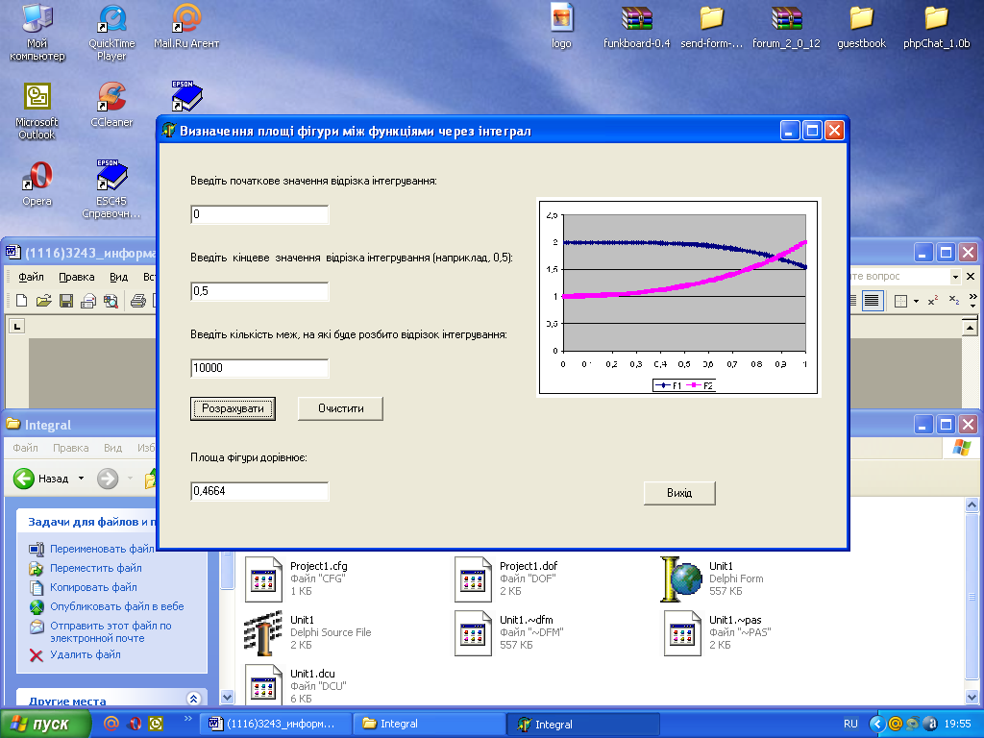The image size is (984, 738).
Task: Focus the interval count field containing 10000
Action: 259,368
